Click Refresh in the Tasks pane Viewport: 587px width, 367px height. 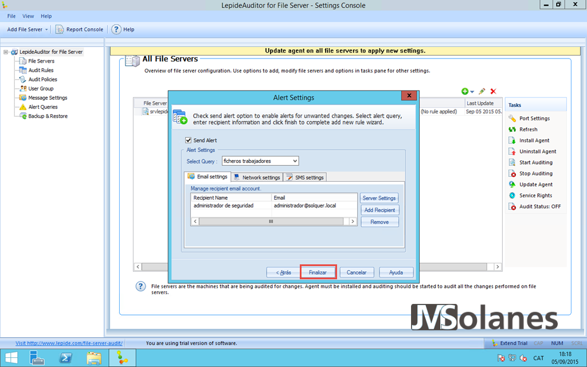[x=528, y=129]
